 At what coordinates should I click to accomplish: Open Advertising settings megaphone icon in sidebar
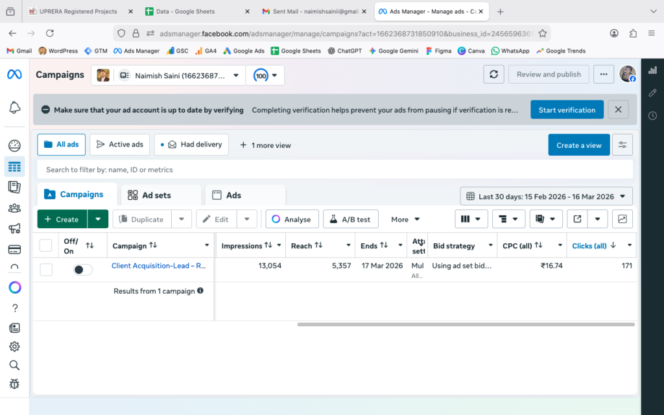pos(14,229)
